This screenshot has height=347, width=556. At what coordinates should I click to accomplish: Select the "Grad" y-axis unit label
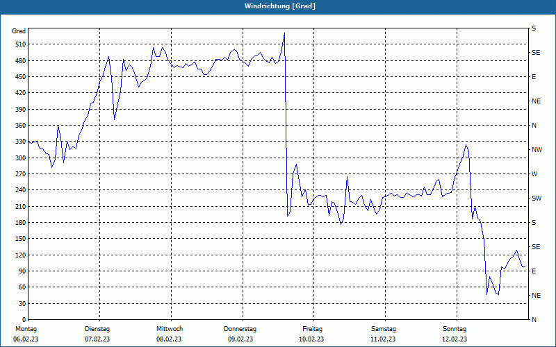(x=19, y=31)
